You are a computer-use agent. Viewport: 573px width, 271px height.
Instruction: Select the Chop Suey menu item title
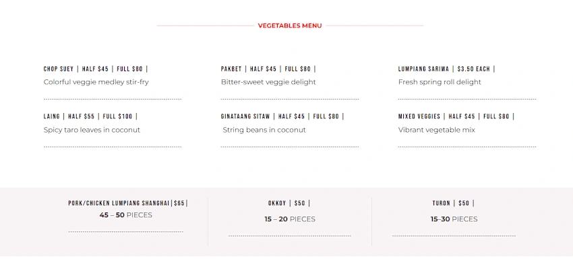(x=59, y=69)
